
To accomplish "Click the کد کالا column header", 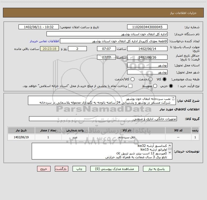I will pos(178,130).
